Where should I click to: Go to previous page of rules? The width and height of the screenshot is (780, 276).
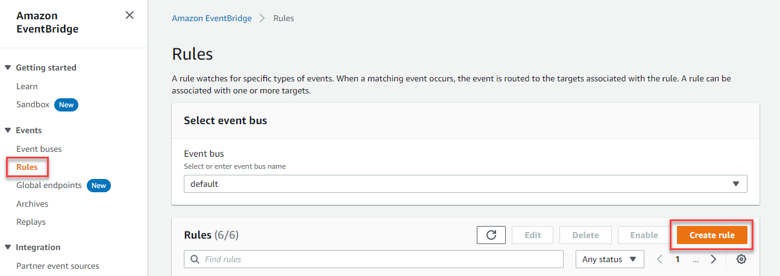(x=659, y=259)
